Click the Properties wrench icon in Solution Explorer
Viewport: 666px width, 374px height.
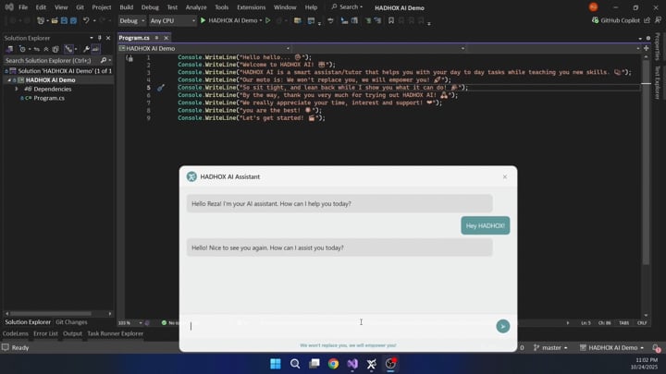(x=86, y=49)
